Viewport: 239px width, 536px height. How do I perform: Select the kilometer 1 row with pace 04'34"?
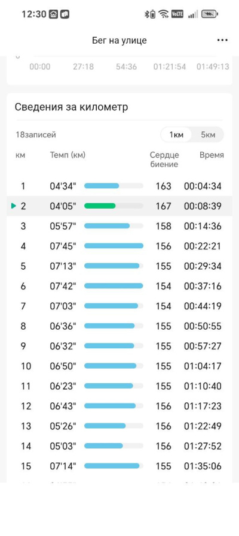(x=119, y=186)
